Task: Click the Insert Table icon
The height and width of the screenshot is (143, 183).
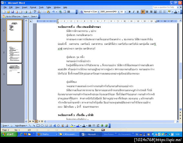Action: 65,12
